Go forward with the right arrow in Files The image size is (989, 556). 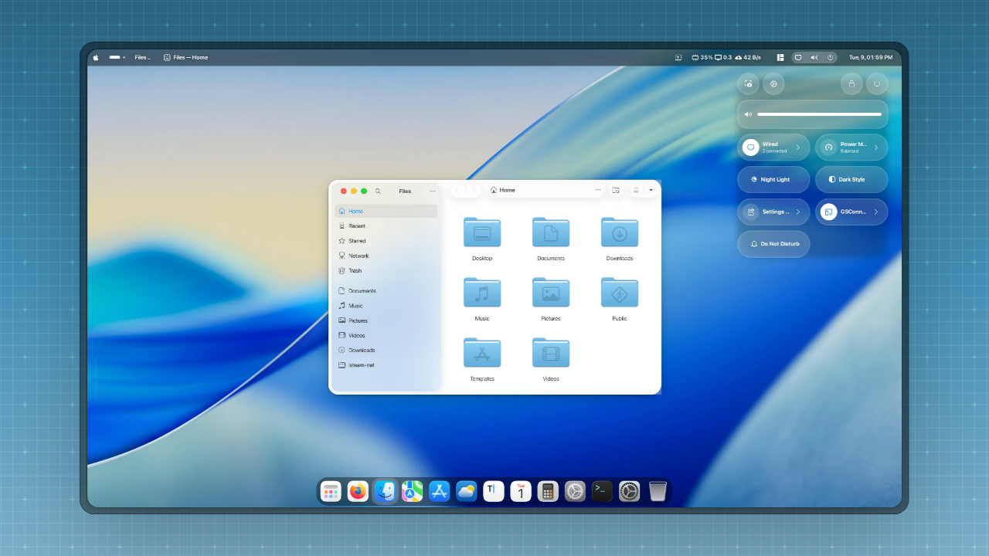[x=473, y=190]
